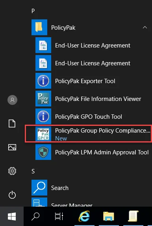
Task: Launch PolicyPak Group Policy Compliance entry
Action: [88, 134]
